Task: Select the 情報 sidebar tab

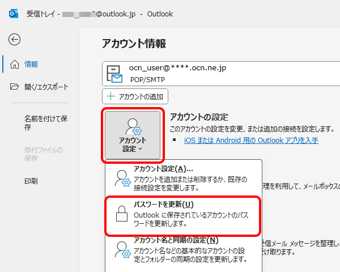Action: [31, 64]
